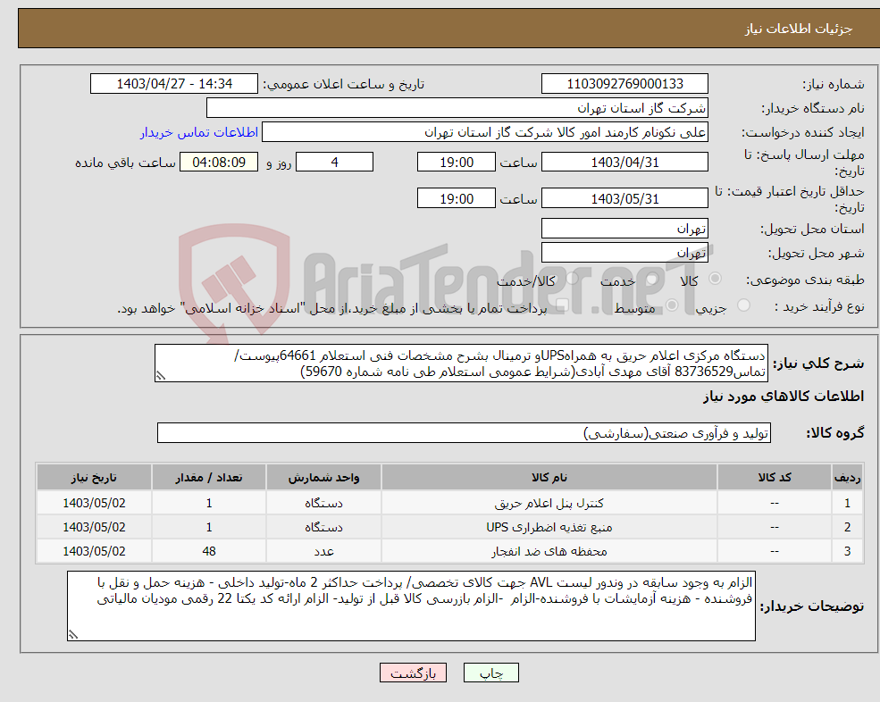The height and width of the screenshot is (702, 880).
Task: Select the متوسط purchase type radio
Action: pyautogui.click(x=672, y=305)
